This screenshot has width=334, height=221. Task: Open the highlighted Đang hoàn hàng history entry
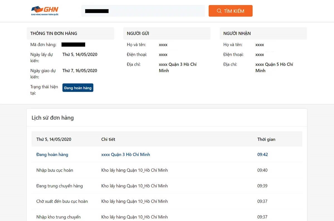[x=52, y=154]
